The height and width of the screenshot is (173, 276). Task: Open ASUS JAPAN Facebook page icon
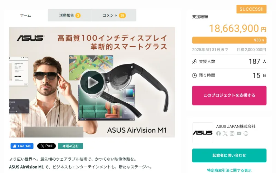218,134
